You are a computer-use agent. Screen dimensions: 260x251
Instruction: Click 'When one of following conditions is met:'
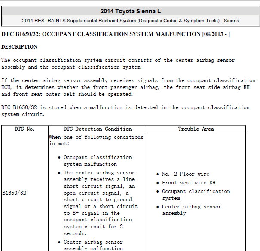click(x=96, y=141)
